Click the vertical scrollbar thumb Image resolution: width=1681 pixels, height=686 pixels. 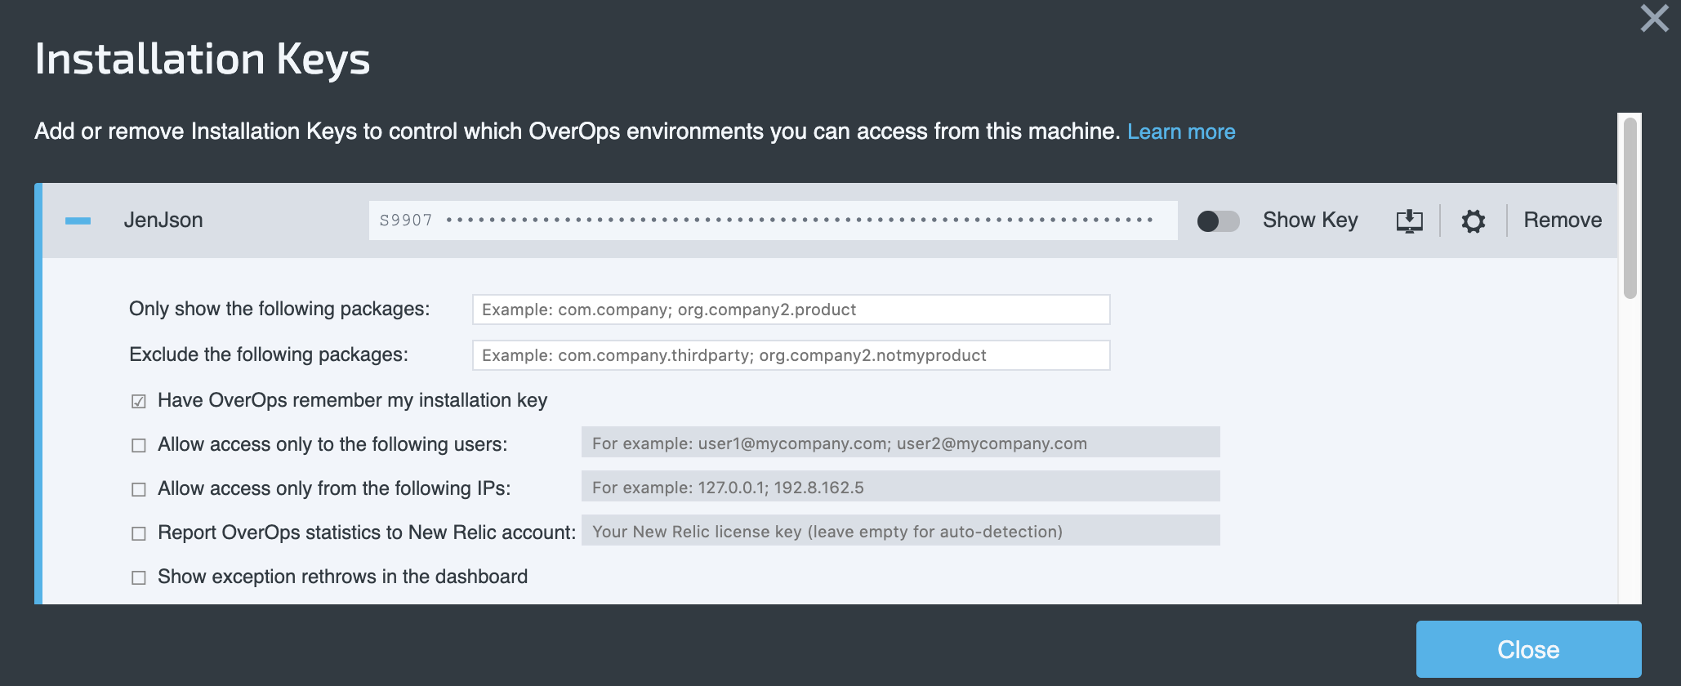pos(1630,208)
